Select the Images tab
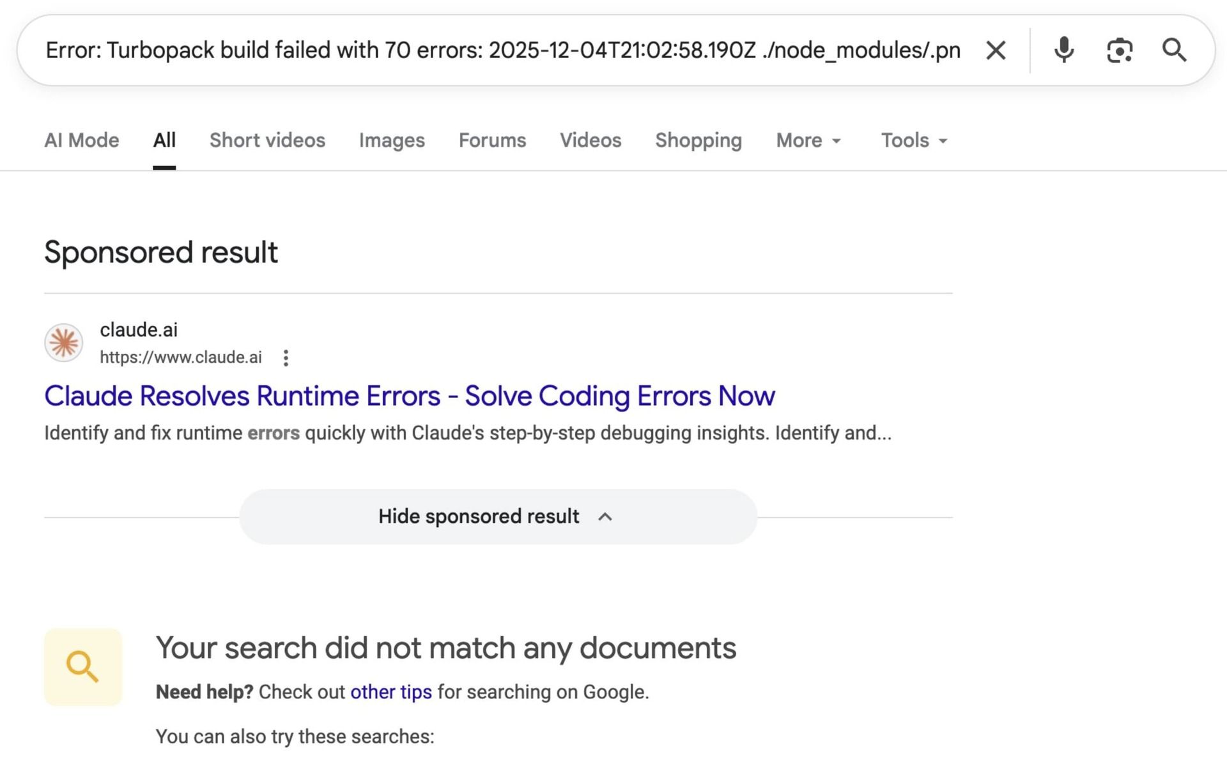1227x759 pixels. click(392, 141)
